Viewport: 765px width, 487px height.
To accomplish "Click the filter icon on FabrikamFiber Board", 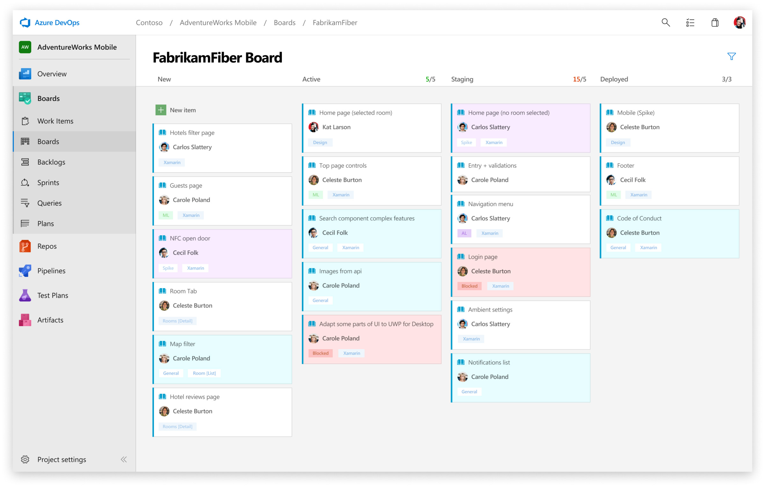I will [x=732, y=56].
